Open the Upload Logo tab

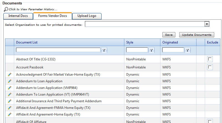(87, 16)
